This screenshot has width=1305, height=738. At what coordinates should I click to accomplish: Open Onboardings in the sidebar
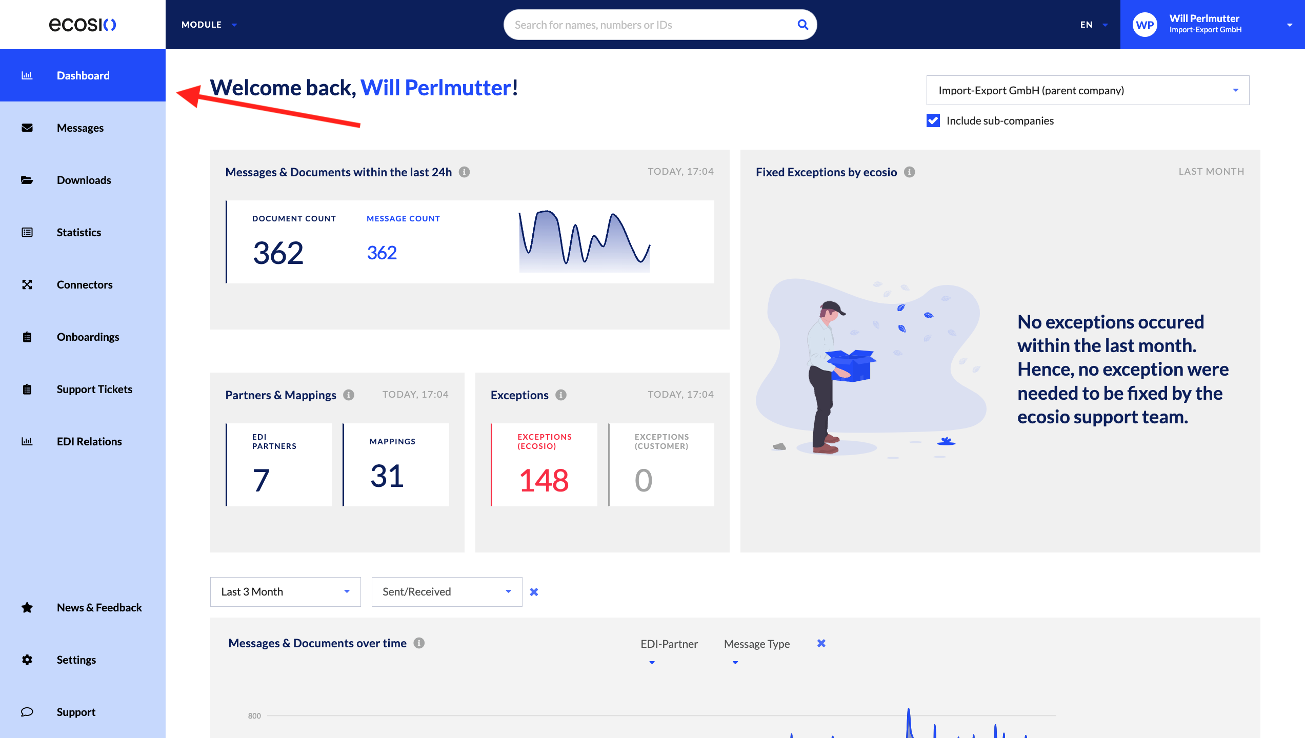pyautogui.click(x=83, y=337)
